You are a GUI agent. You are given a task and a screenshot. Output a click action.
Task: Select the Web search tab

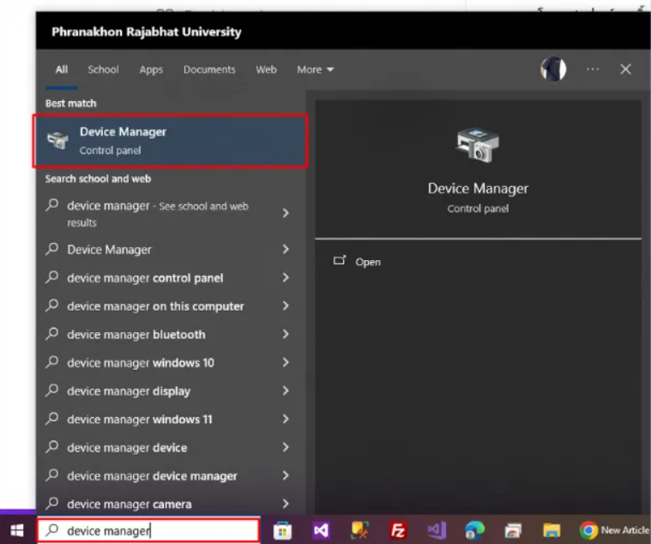pyautogui.click(x=266, y=70)
